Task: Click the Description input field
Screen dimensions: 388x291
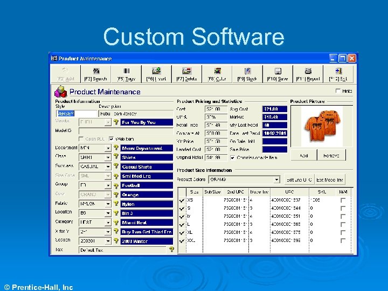Action: (x=136, y=114)
